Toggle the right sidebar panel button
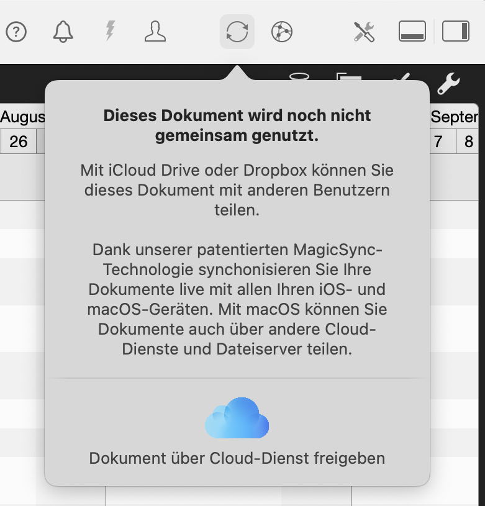 (455, 32)
